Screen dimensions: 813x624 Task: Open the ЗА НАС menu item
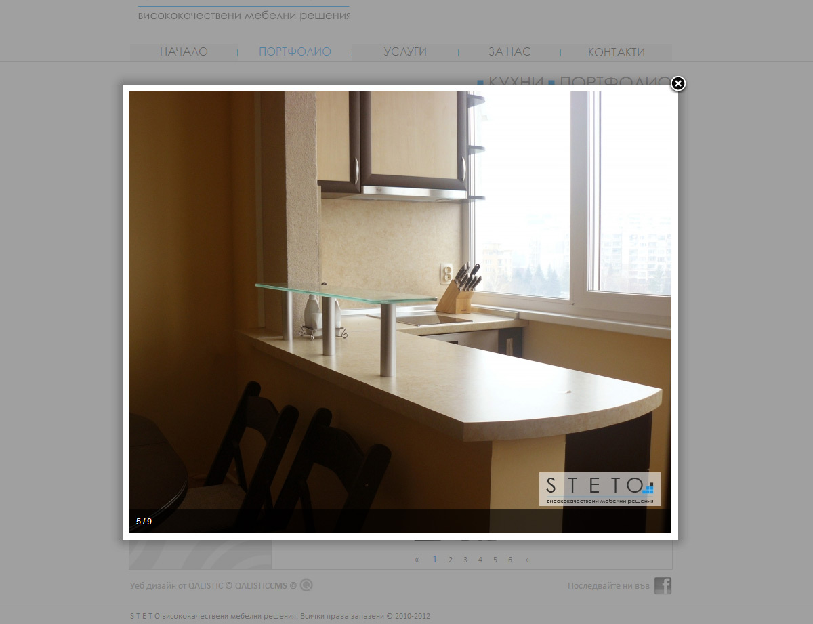(509, 52)
